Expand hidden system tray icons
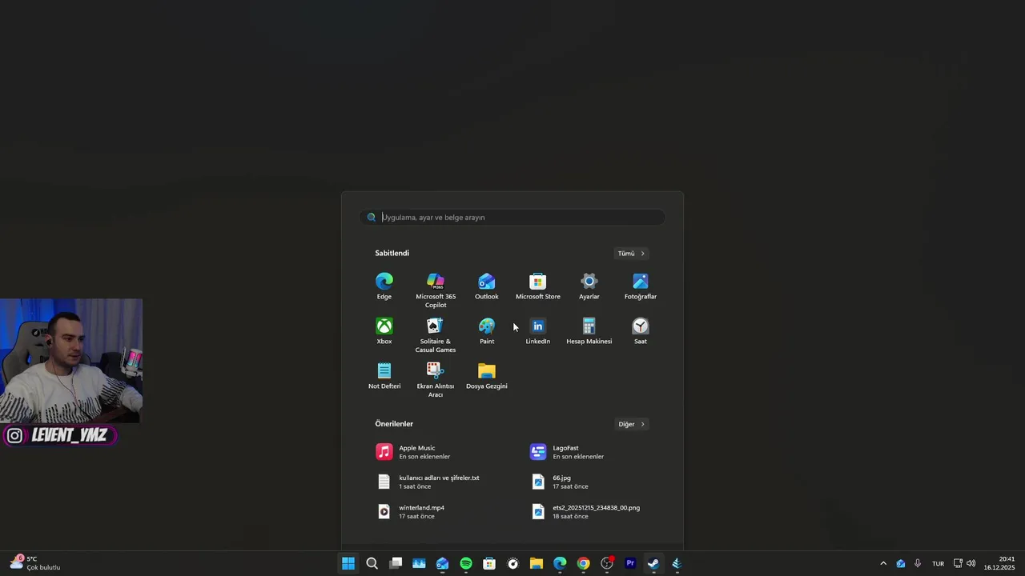The image size is (1025, 576). [x=883, y=563]
